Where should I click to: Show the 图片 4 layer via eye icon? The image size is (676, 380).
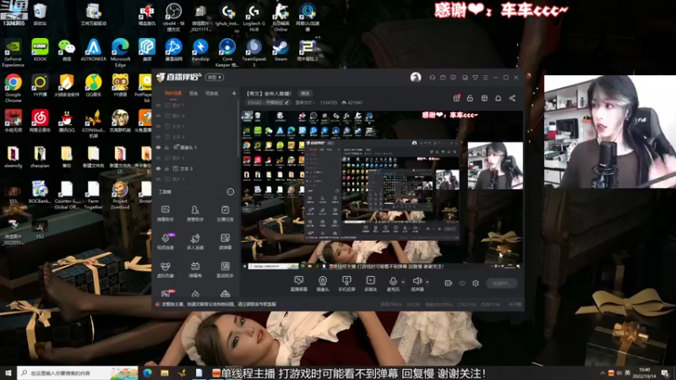(158, 158)
